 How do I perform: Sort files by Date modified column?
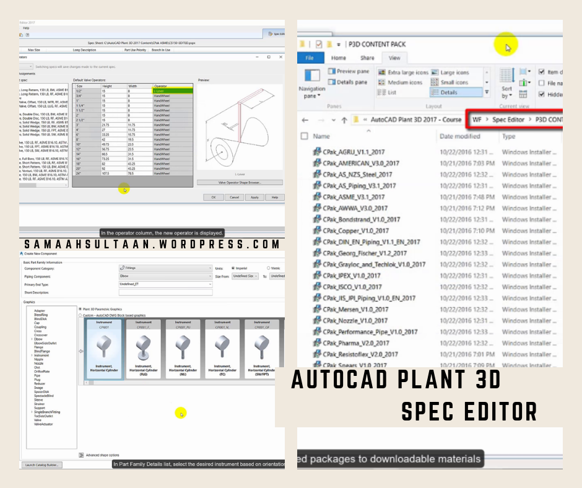[x=460, y=136]
